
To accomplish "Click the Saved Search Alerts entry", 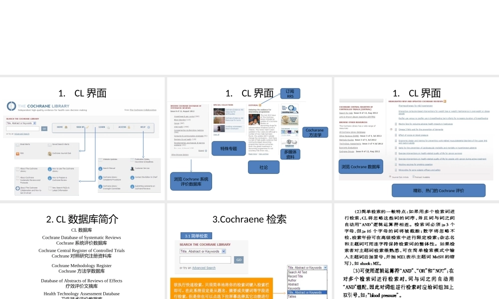I will click(58, 145).
